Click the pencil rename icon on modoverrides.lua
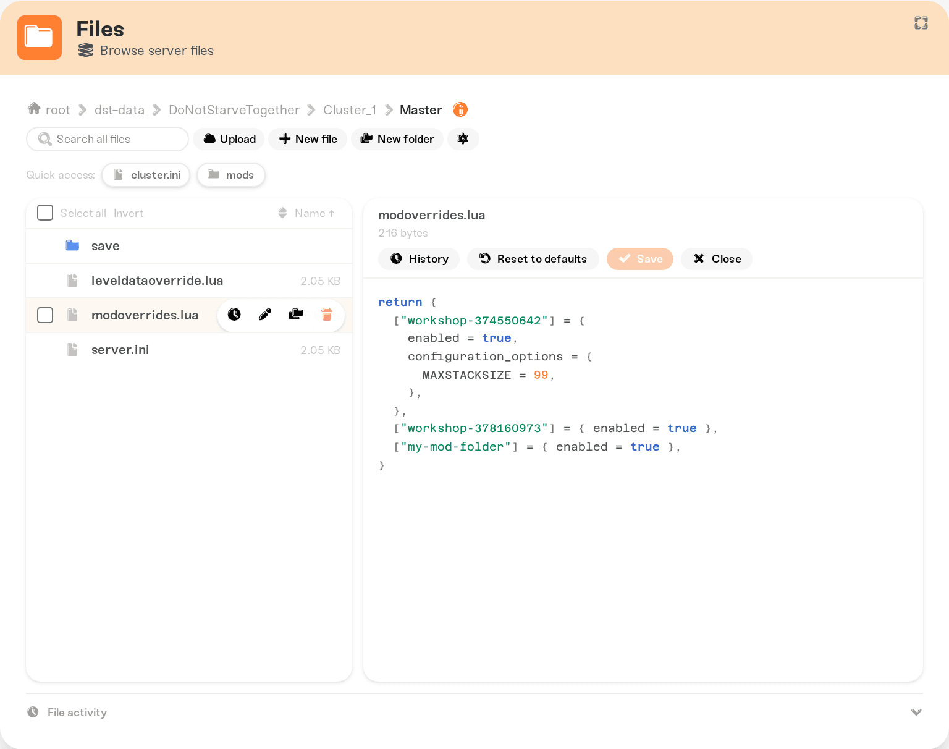The width and height of the screenshot is (949, 749). [x=265, y=315]
